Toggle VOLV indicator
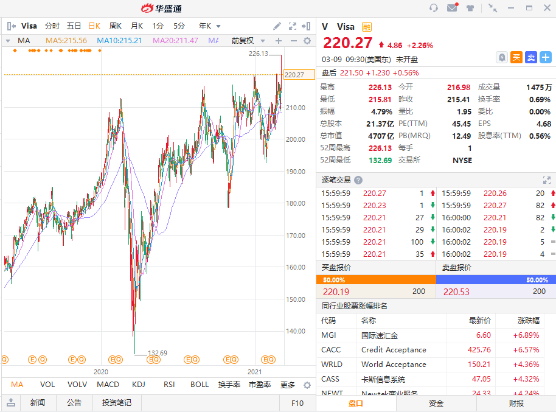Image resolution: width=556 pixels, height=412 pixels. coord(77,385)
